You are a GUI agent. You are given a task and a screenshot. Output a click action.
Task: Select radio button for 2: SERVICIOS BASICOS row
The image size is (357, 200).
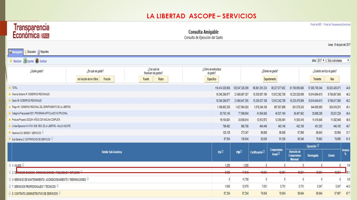pyautogui.click(x=10, y=172)
